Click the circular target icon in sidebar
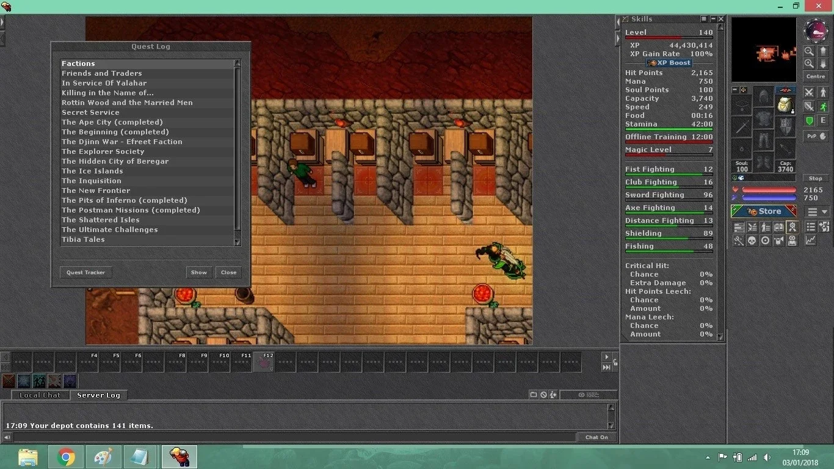Image resolution: width=834 pixels, height=469 pixels. (766, 241)
